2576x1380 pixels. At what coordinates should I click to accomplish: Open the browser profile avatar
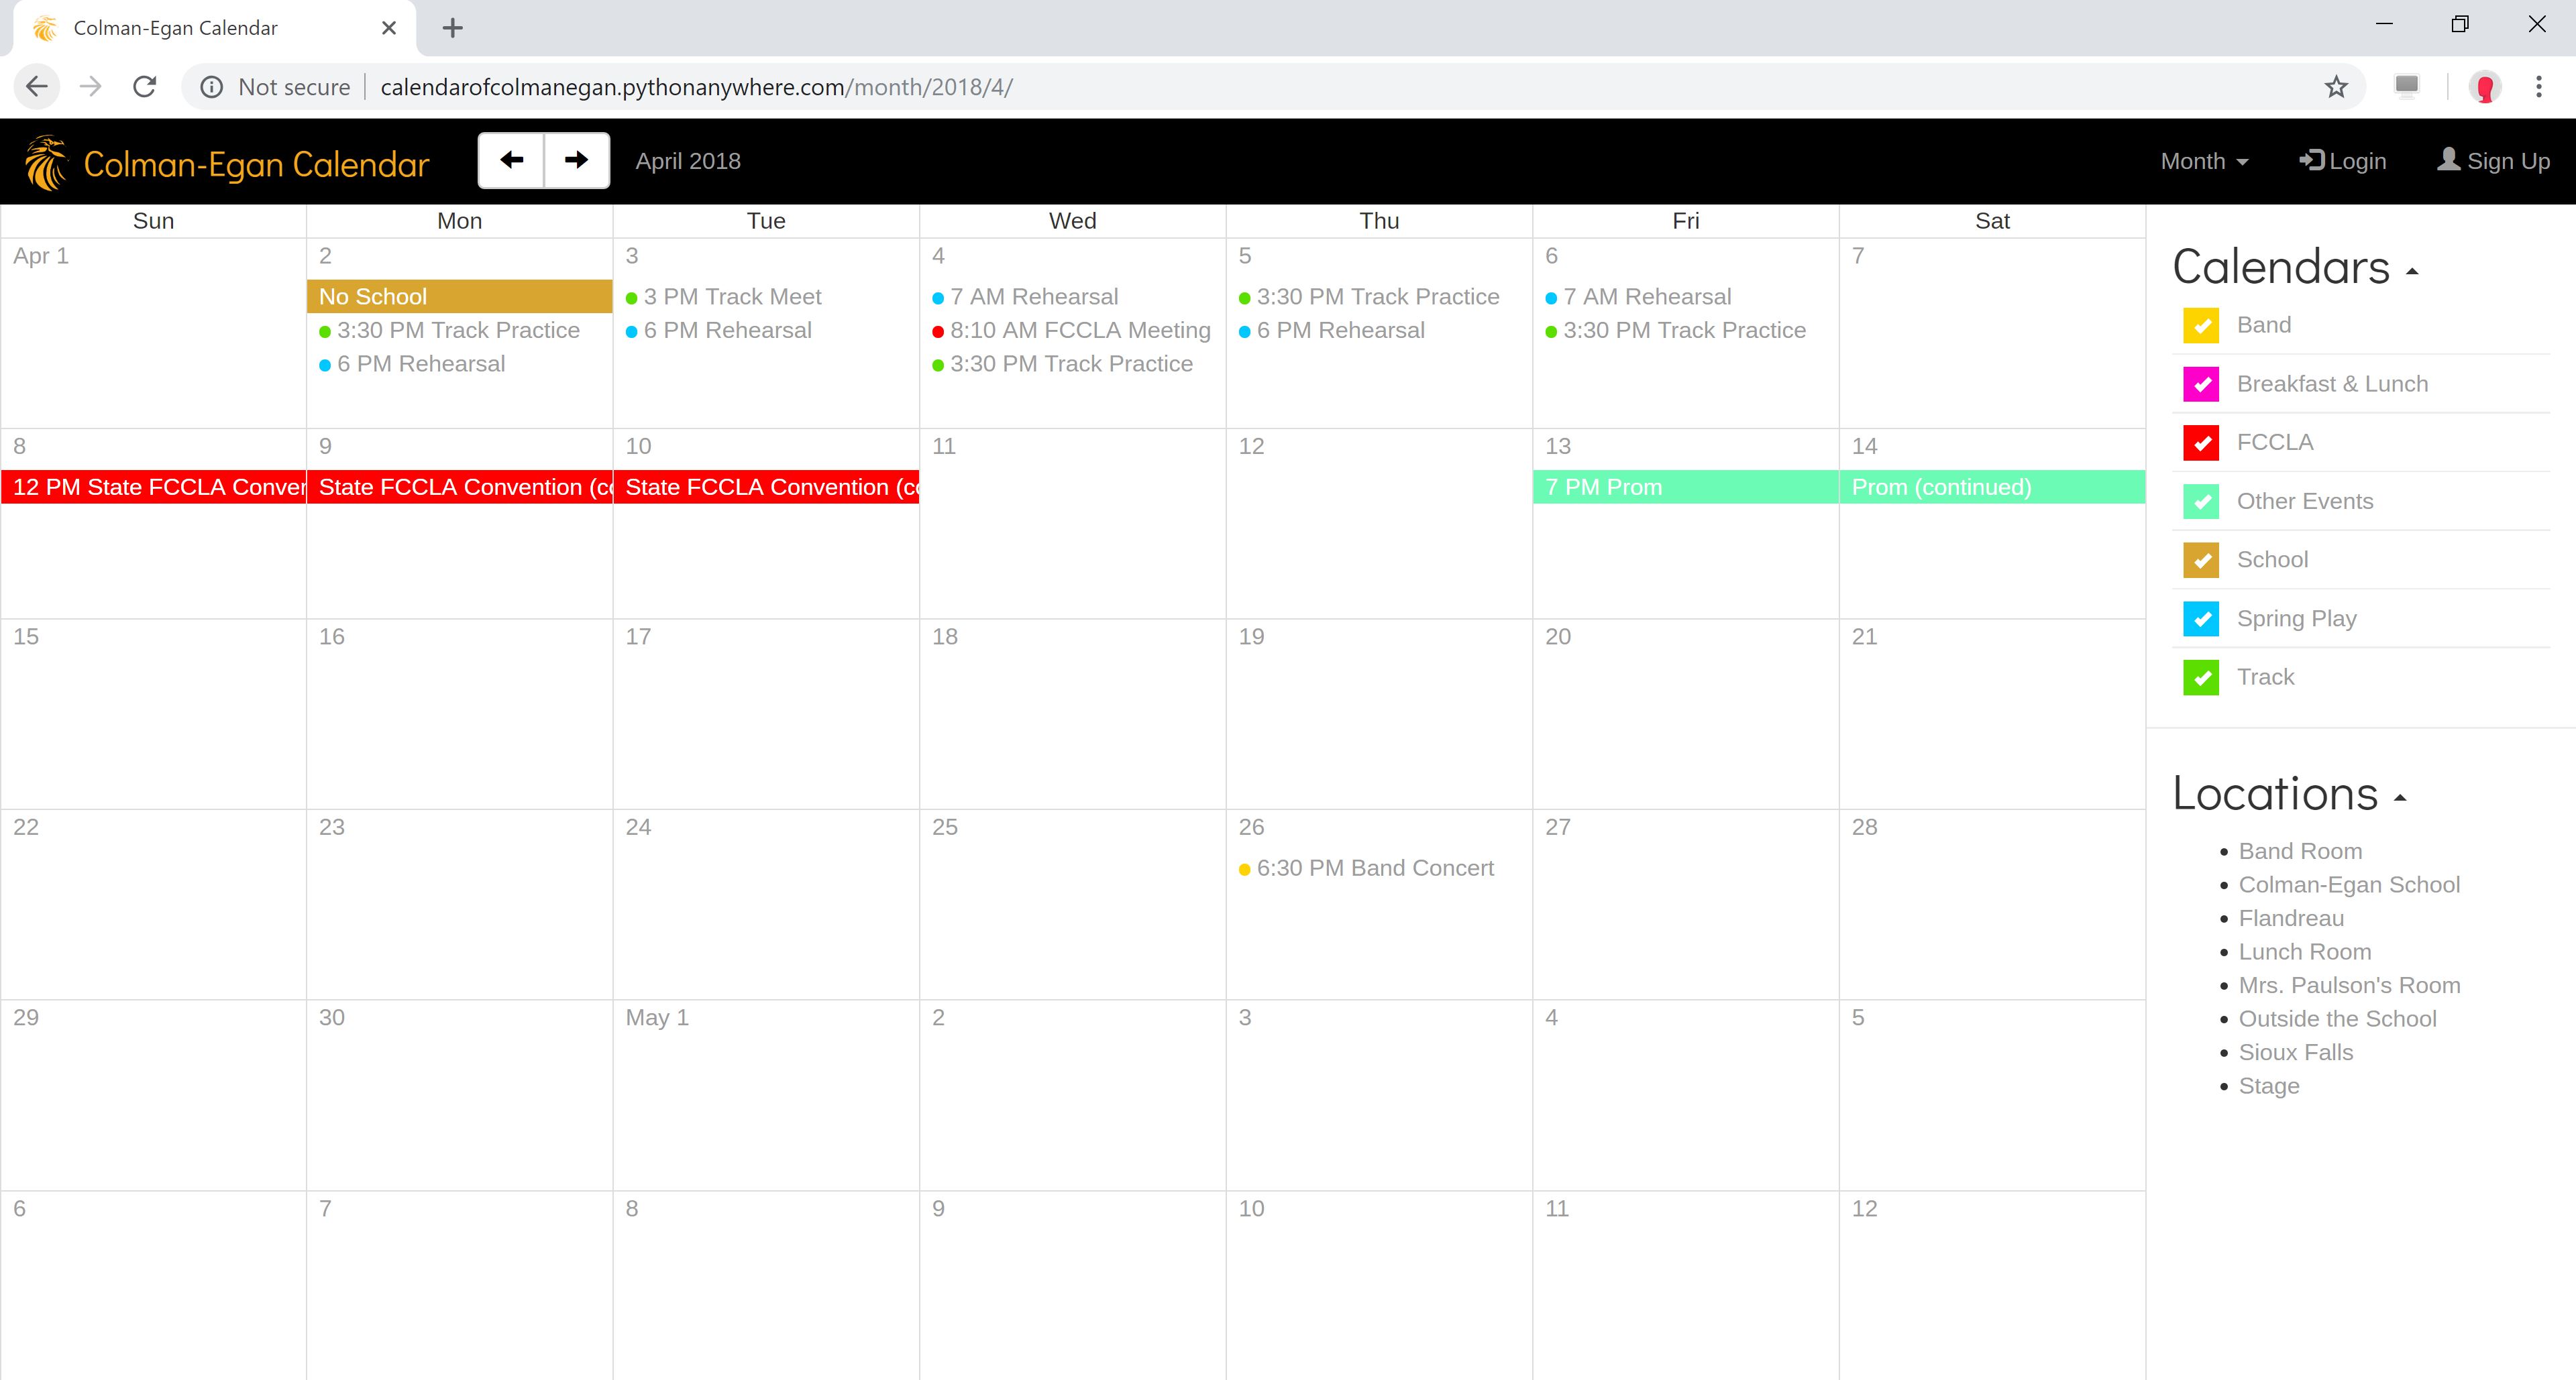[2486, 87]
